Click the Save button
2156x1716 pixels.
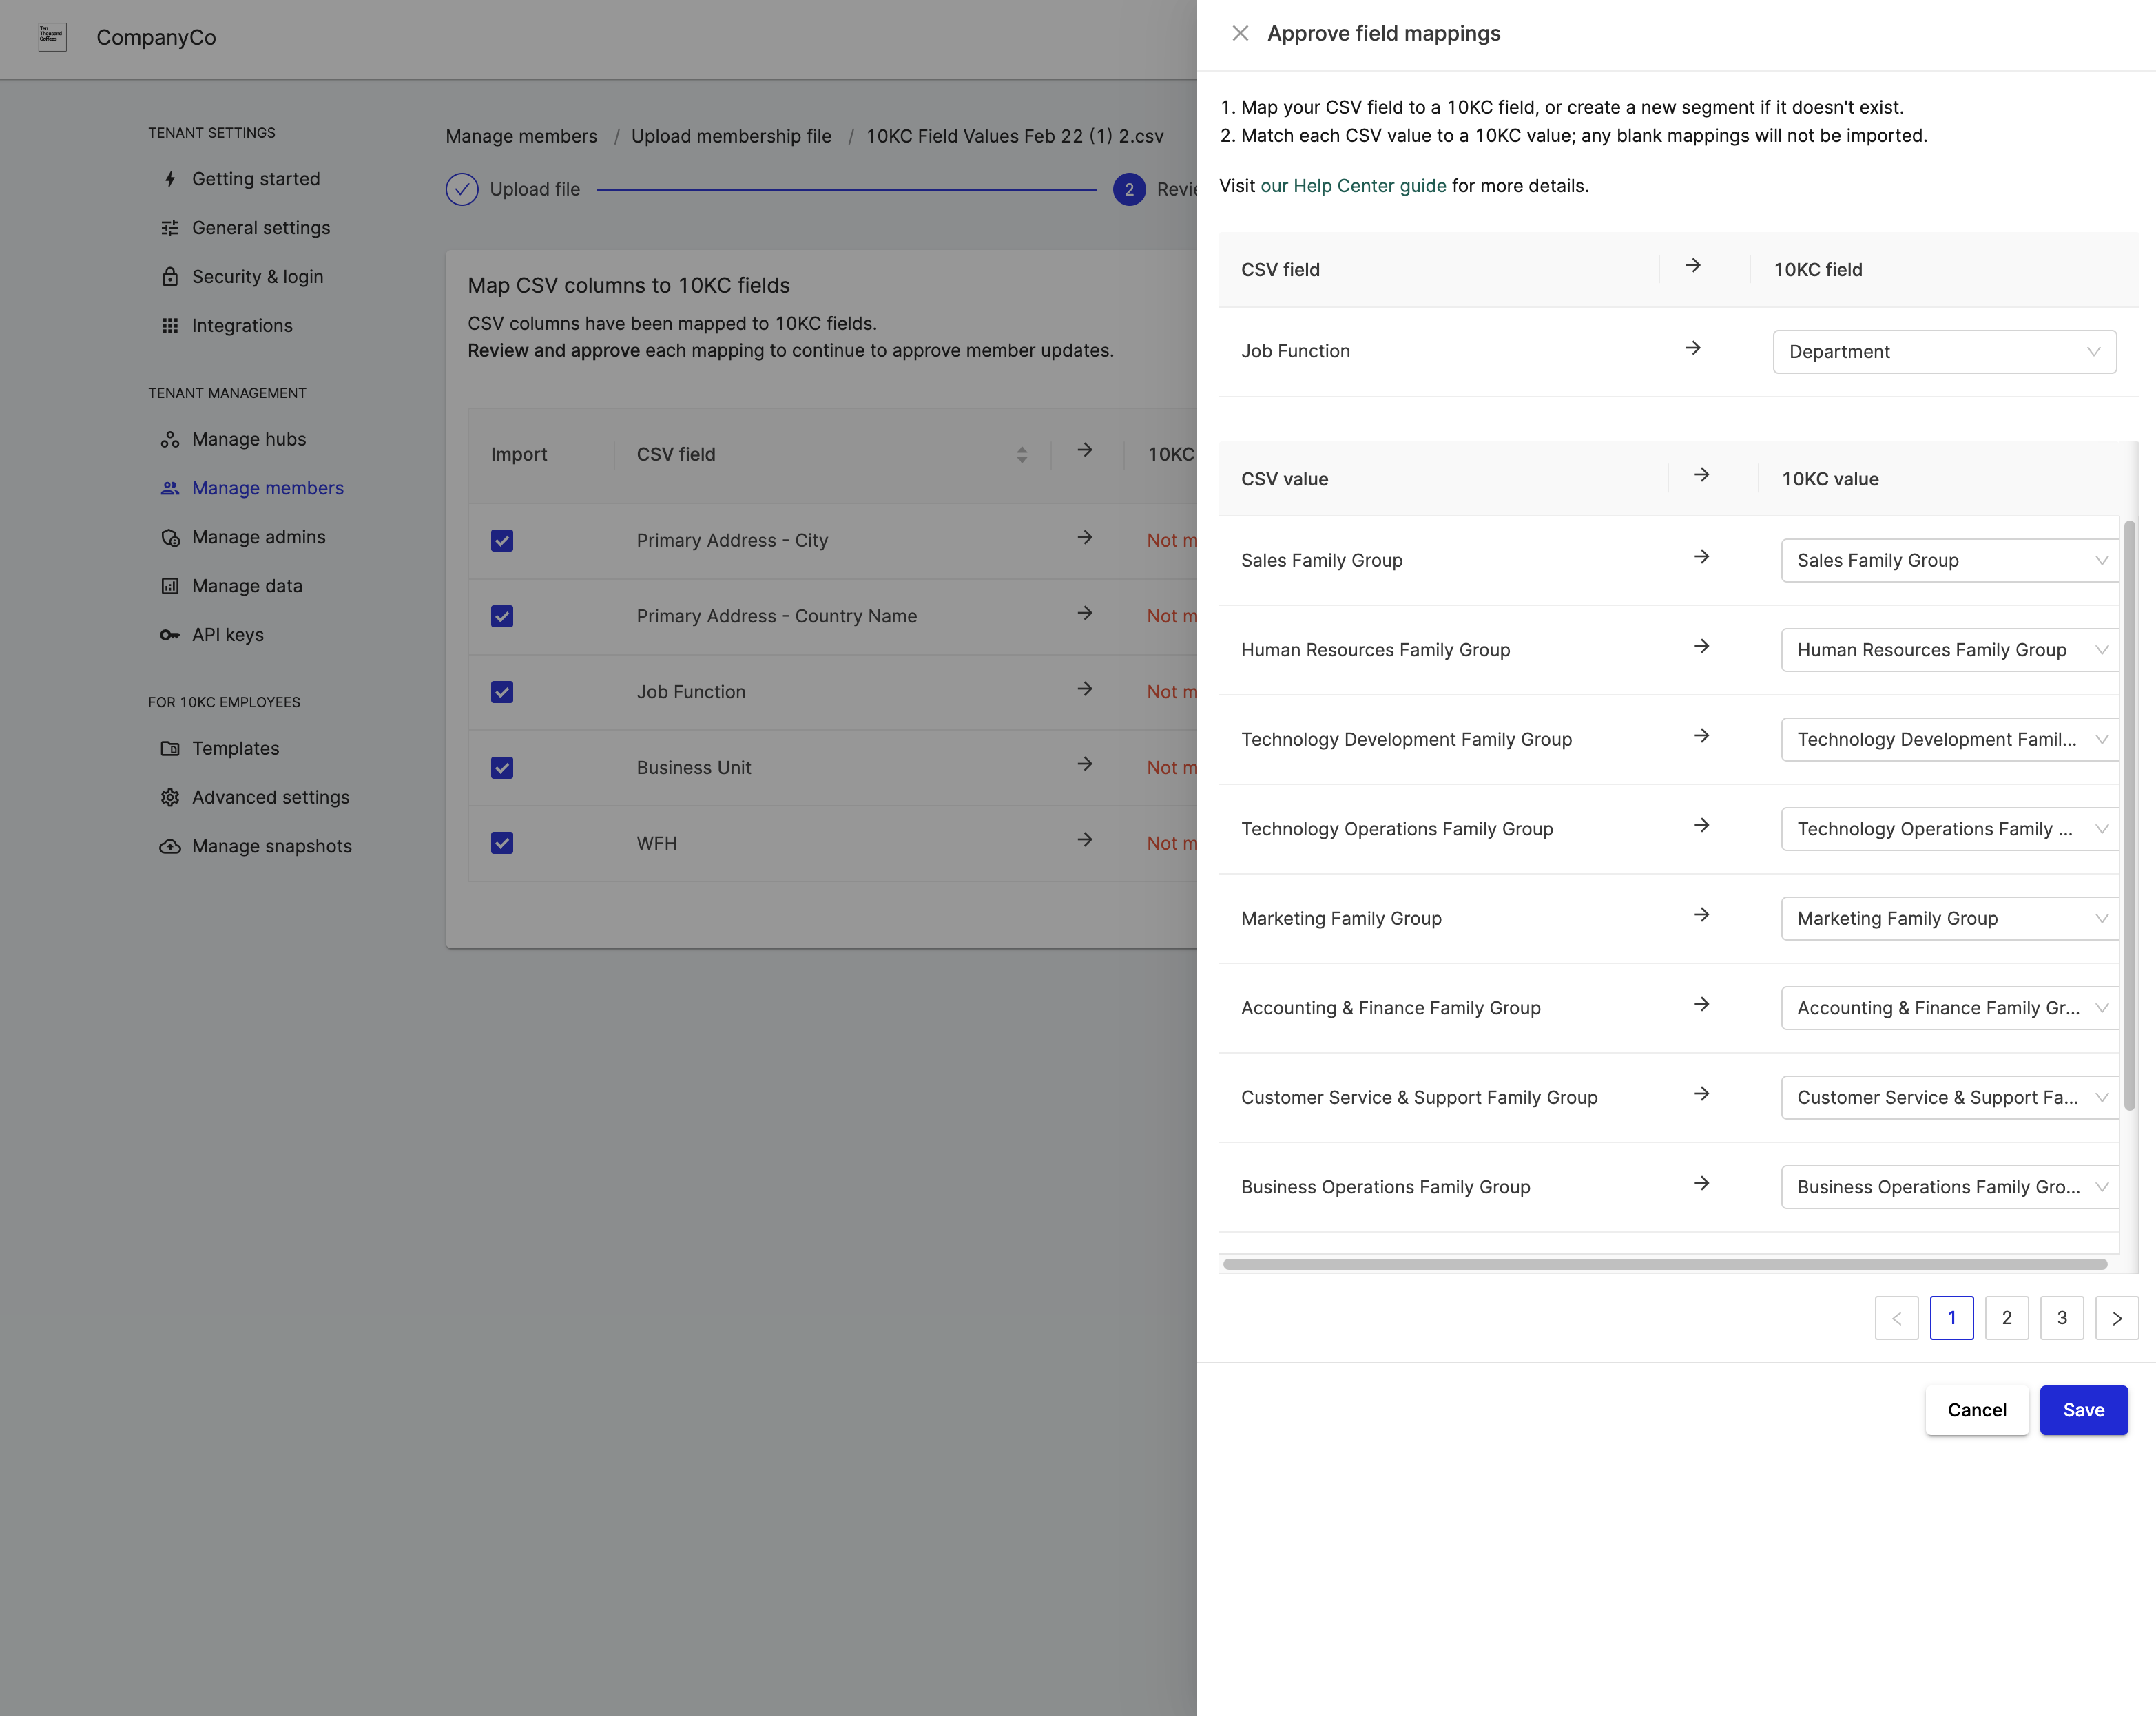coord(2083,1410)
